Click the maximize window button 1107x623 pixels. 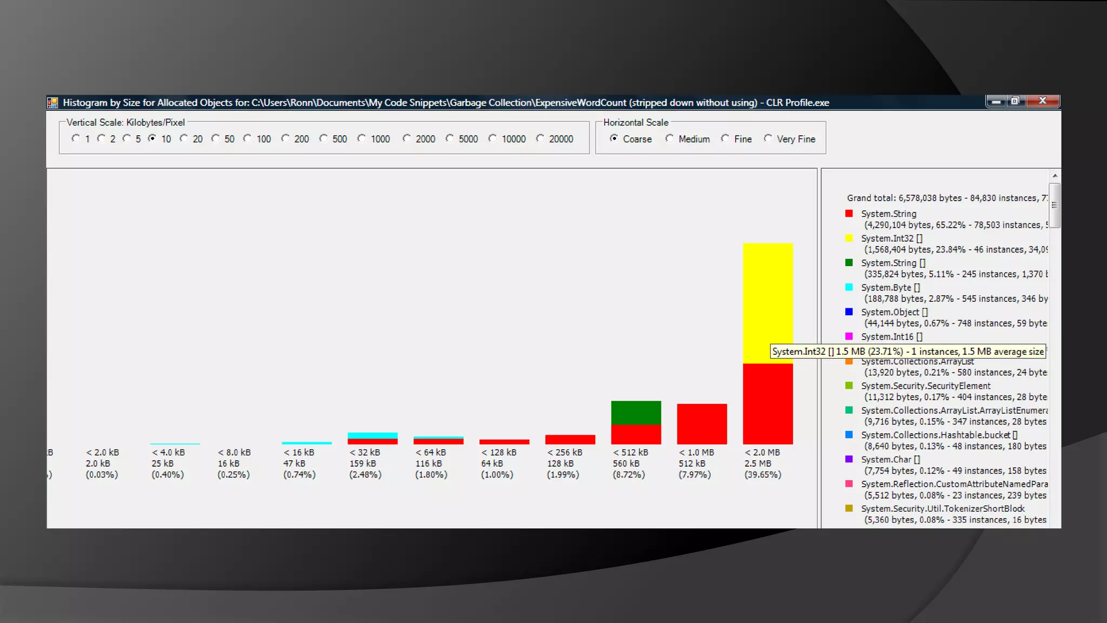[x=1015, y=101]
